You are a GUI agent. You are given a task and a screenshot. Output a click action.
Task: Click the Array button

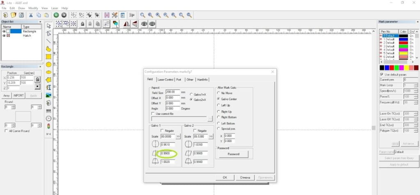tap(7, 96)
